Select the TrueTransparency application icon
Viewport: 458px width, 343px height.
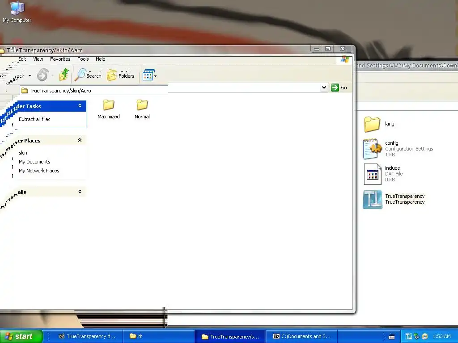[x=373, y=200]
